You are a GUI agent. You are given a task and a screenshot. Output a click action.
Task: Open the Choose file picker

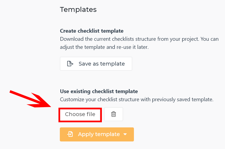pos(80,114)
